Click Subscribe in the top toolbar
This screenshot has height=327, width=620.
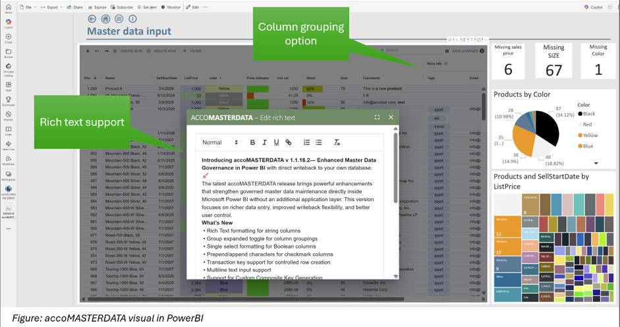[x=122, y=7]
